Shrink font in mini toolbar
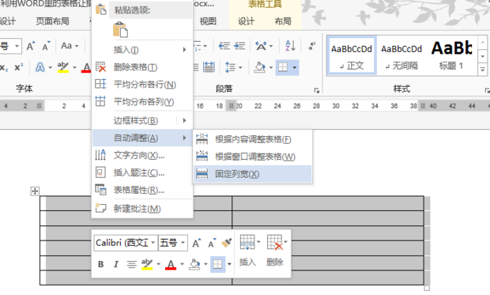 (212, 243)
